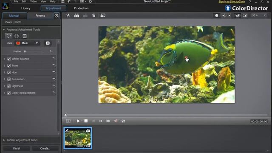Click the Feather slider handle
This screenshot has width=272, height=153.
tap(25, 51)
